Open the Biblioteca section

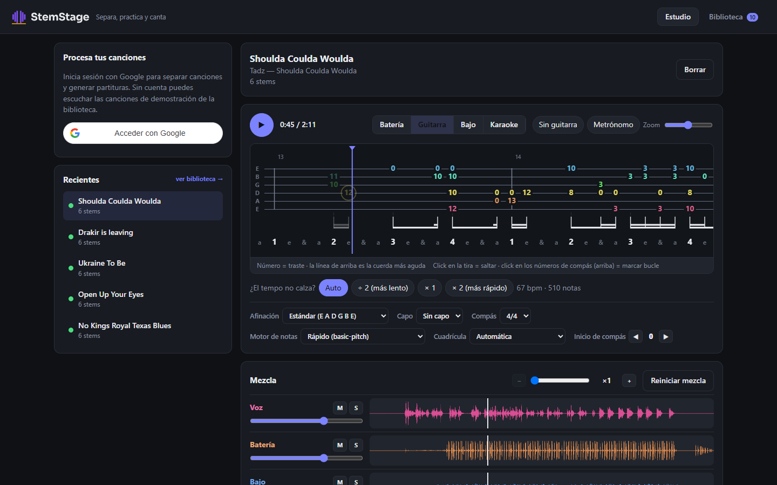click(733, 17)
